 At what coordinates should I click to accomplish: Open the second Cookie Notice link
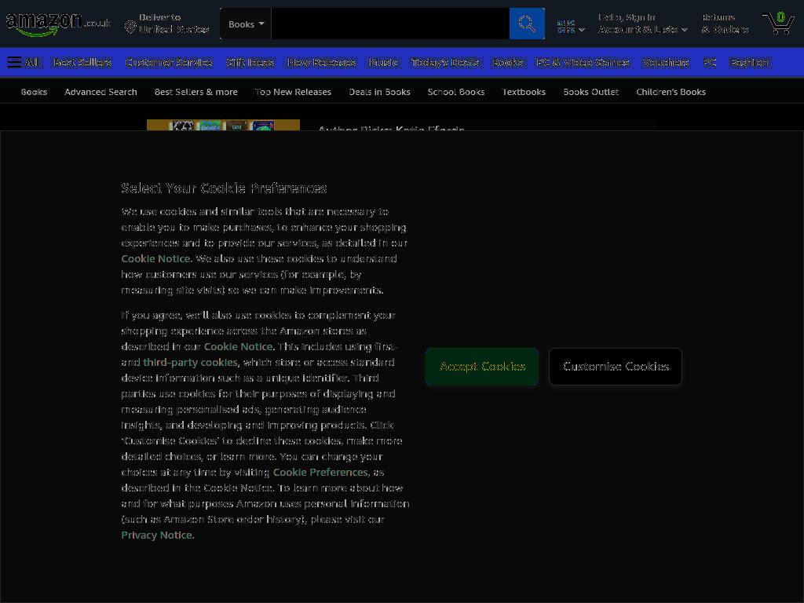pyautogui.click(x=238, y=346)
